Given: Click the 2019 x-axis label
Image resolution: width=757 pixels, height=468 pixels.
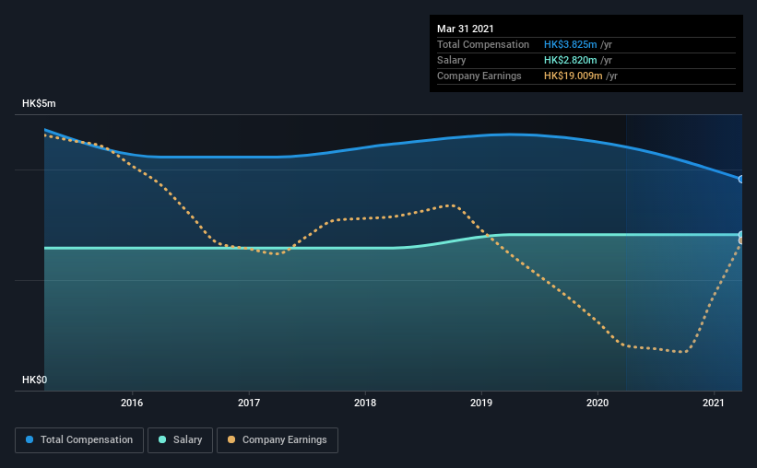Looking at the screenshot, I should (x=481, y=403).
